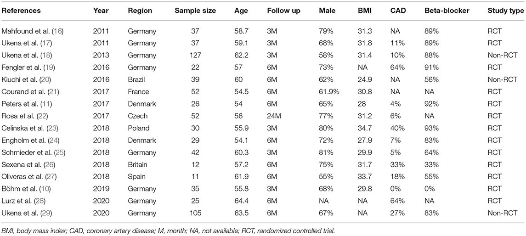Select the Follow up column header
The height and width of the screenshot is (236, 526).
(284, 11)
